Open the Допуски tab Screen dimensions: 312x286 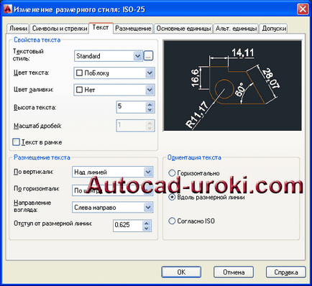274,28
